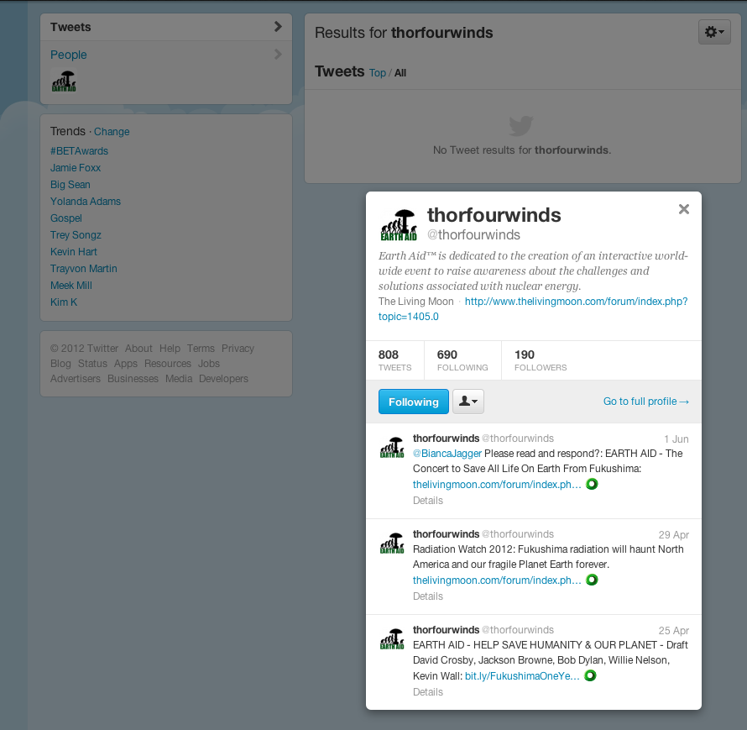Open the Trayvon Martin trend
The width and height of the screenshot is (747, 730).
pos(83,269)
